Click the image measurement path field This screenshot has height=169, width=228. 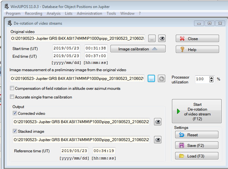[x=77, y=79]
